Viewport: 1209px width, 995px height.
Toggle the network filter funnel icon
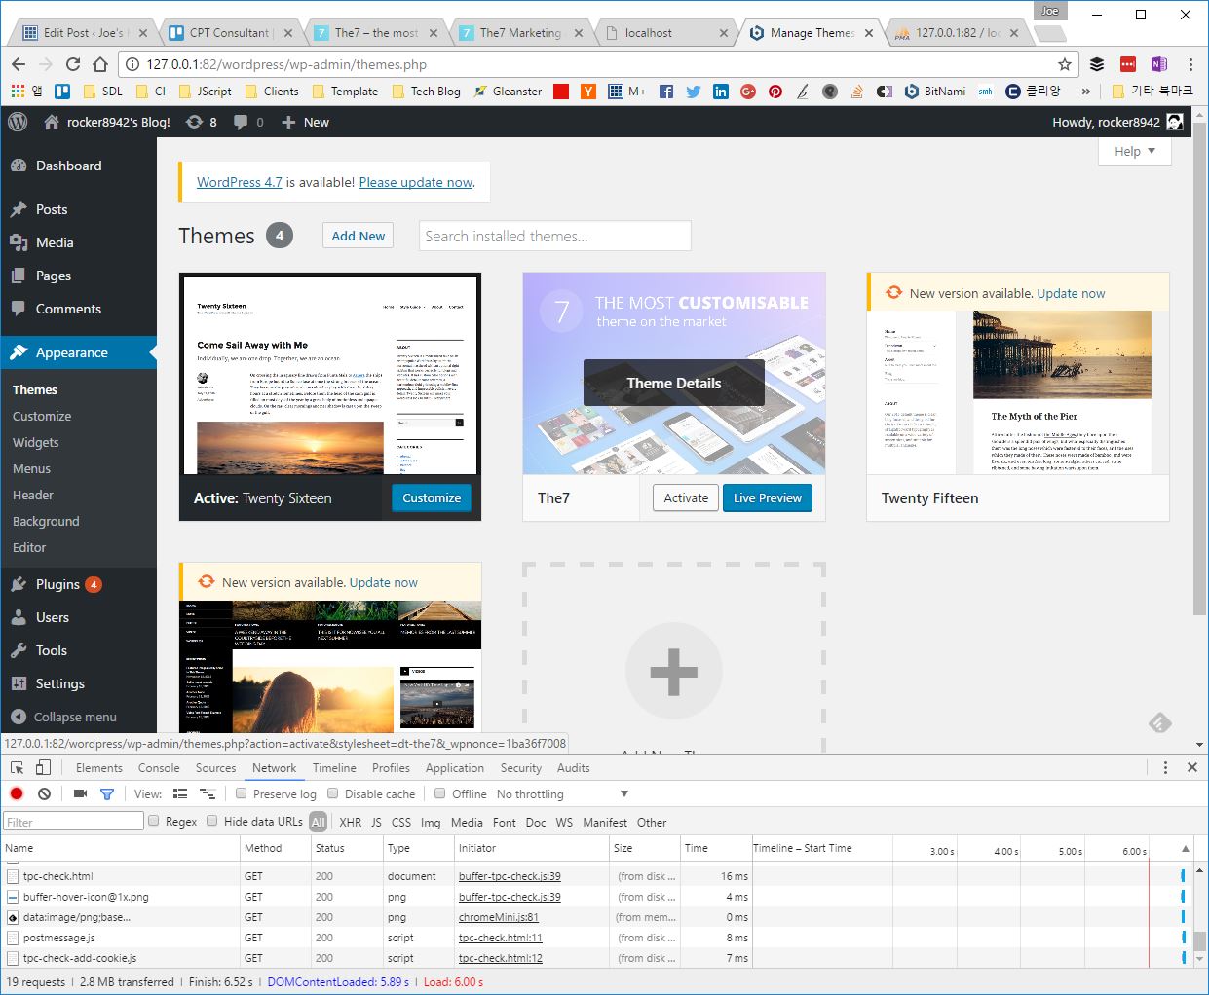click(107, 793)
